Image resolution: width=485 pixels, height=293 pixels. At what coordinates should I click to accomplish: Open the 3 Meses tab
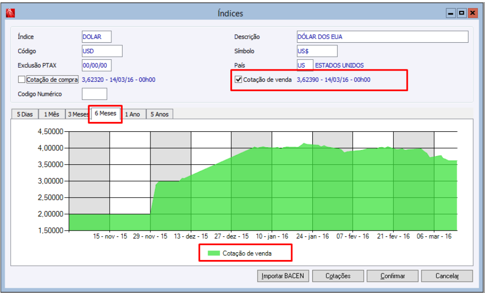click(77, 114)
